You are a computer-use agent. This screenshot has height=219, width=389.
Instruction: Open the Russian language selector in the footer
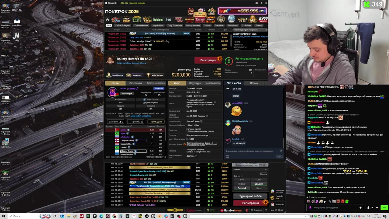pyautogui.click(x=256, y=210)
